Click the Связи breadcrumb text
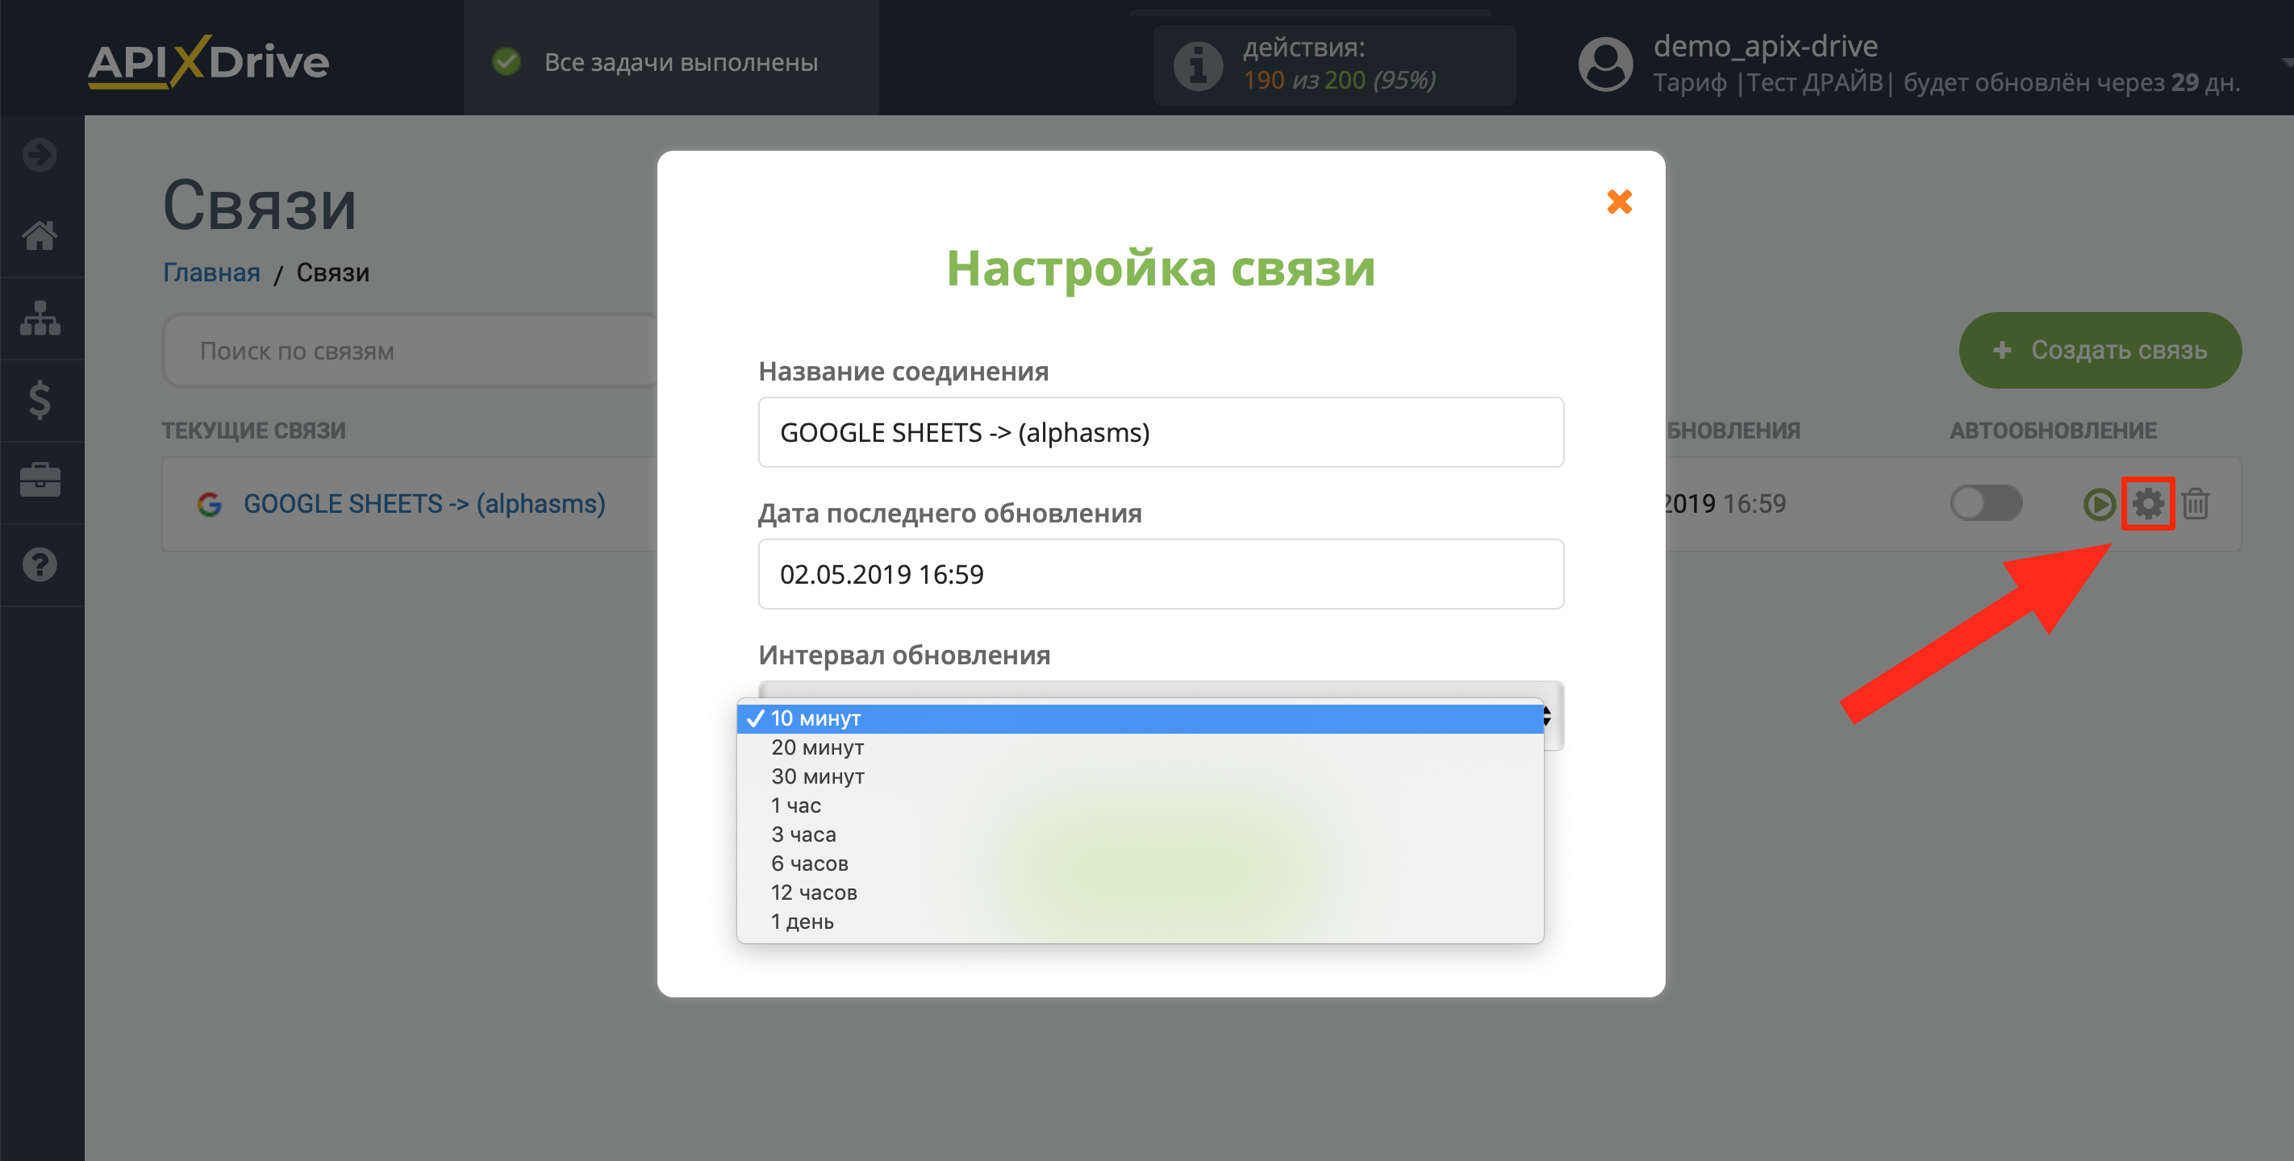Screen dimensions: 2294x1161 [x=332, y=273]
